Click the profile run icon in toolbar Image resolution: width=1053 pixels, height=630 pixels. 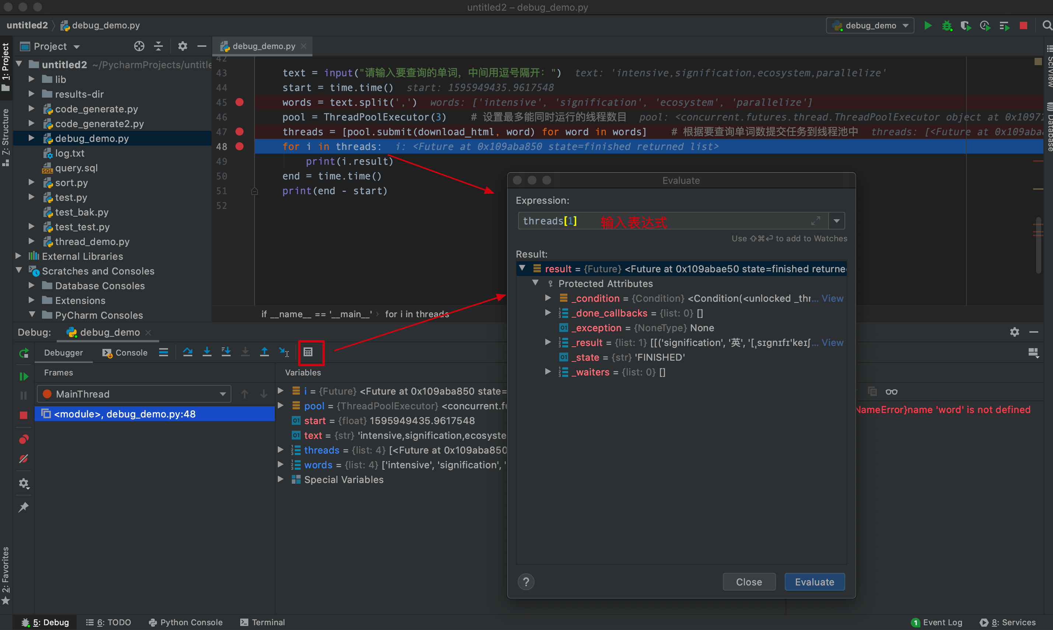point(985,25)
